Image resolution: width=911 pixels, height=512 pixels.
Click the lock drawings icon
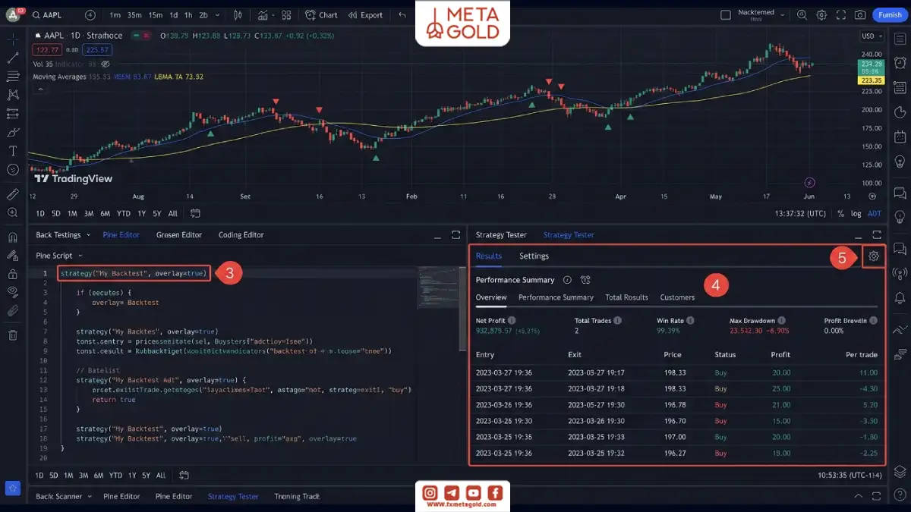12,274
